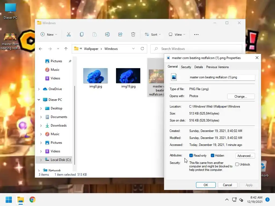Screen dimensions: 275x206
Task: Click the Copy icon in Explorer toolbar
Action: pyautogui.click(x=82, y=35)
